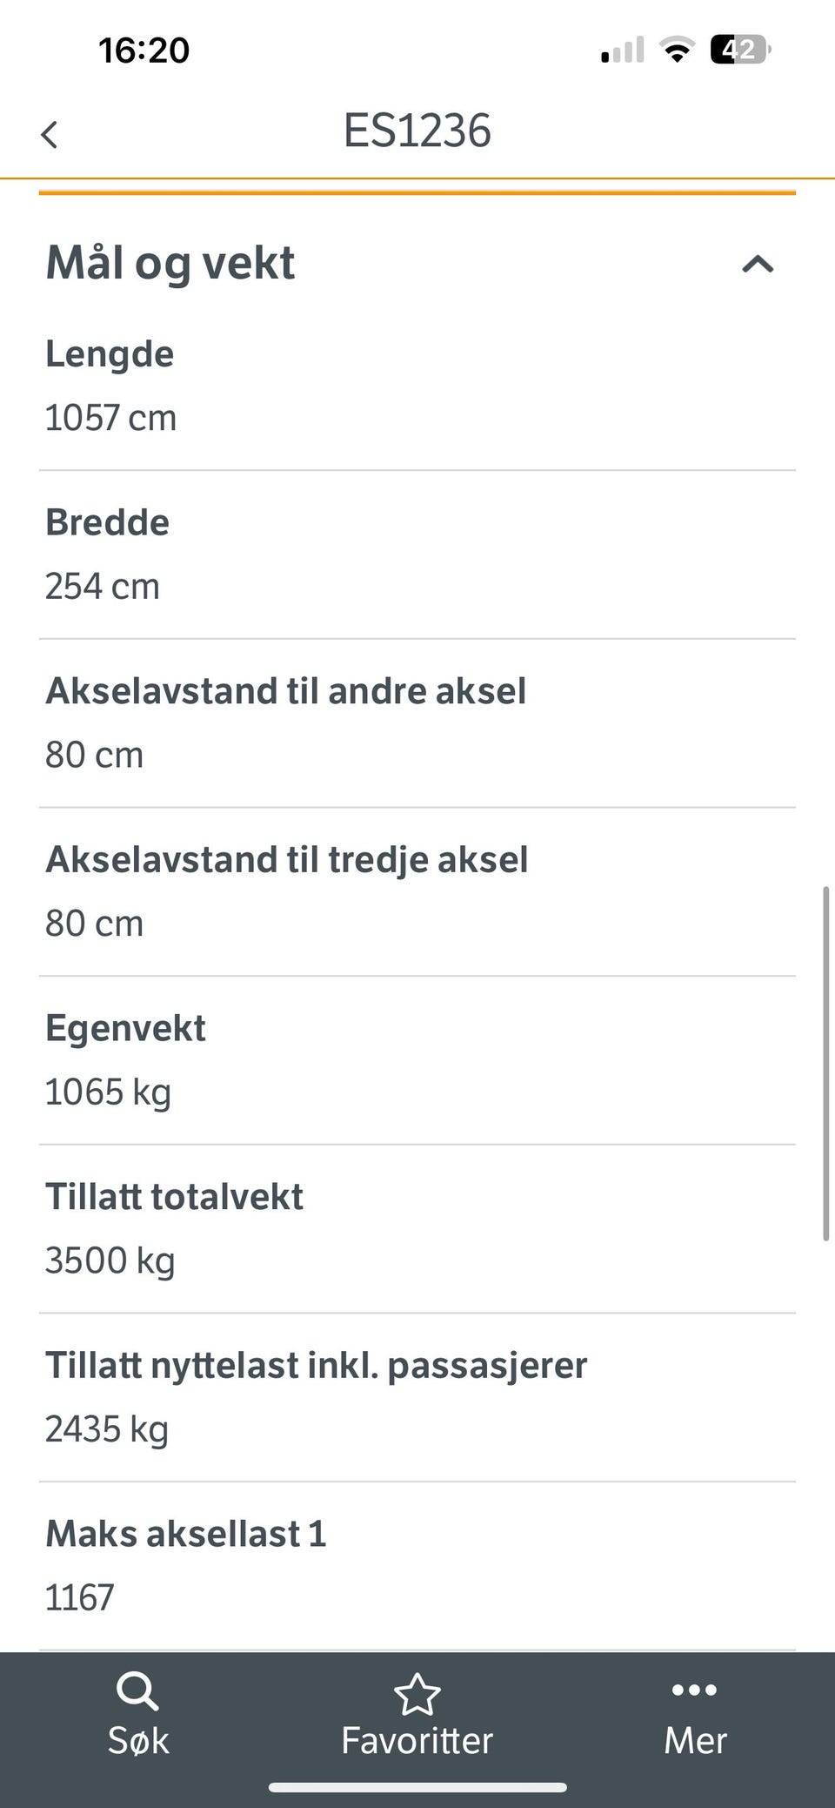The image size is (835, 1808).
Task: Tap the cellular signal bars icon
Action: (623, 50)
